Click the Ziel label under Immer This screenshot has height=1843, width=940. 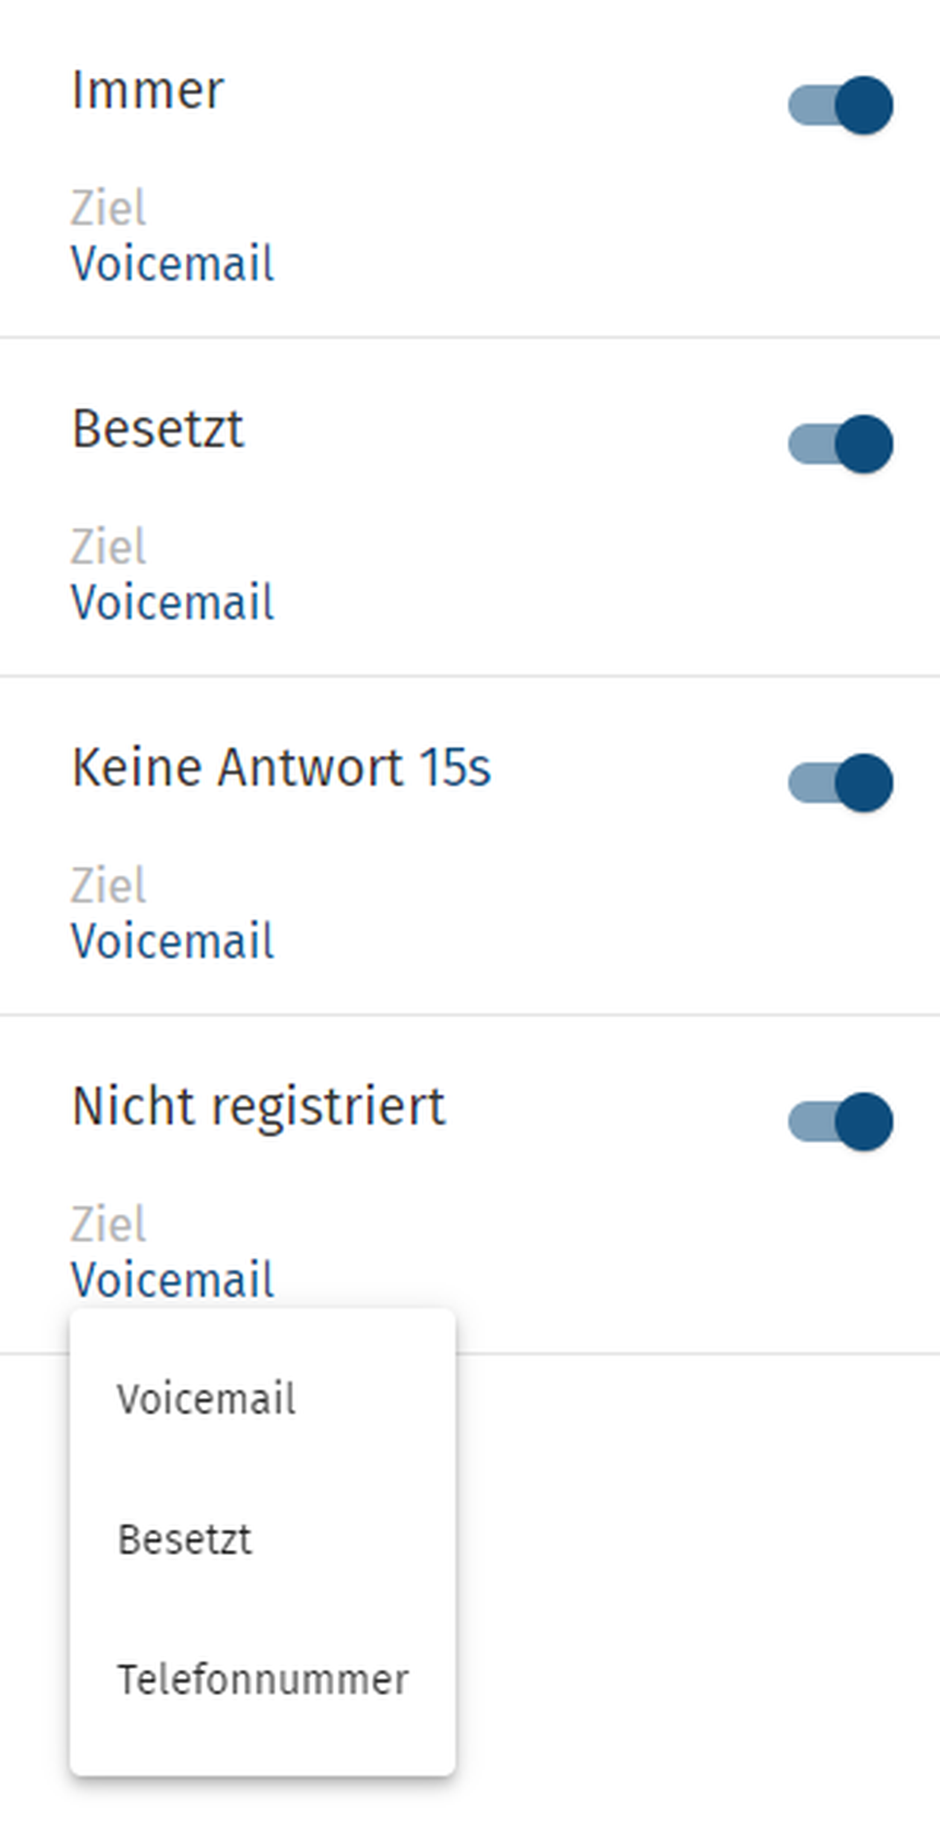108,208
